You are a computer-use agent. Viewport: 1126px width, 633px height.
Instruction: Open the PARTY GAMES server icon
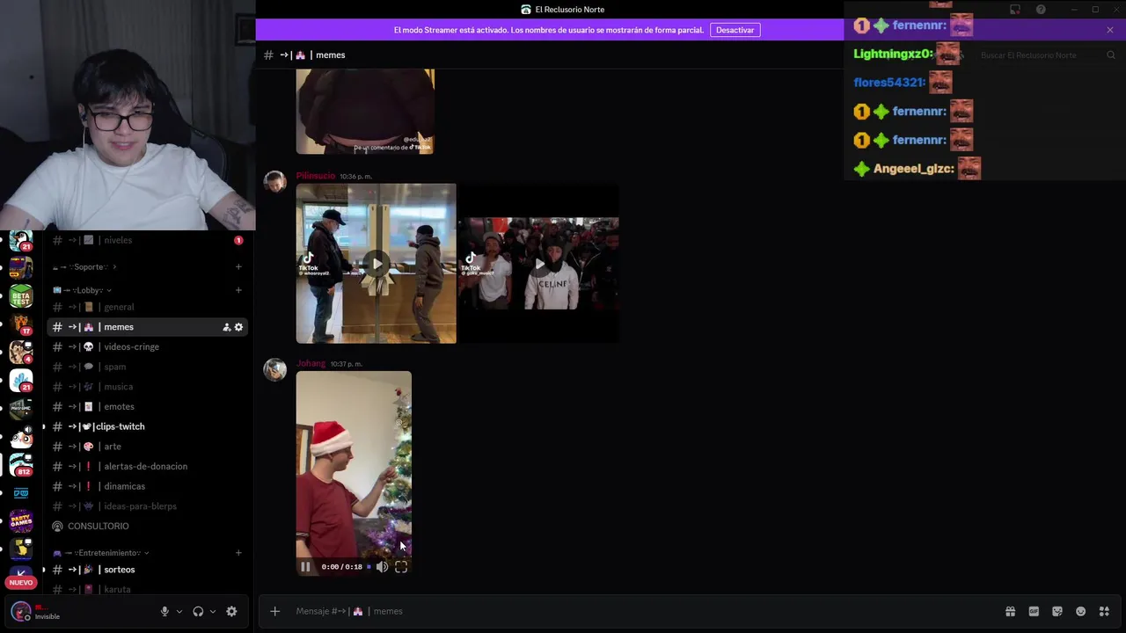click(x=21, y=521)
